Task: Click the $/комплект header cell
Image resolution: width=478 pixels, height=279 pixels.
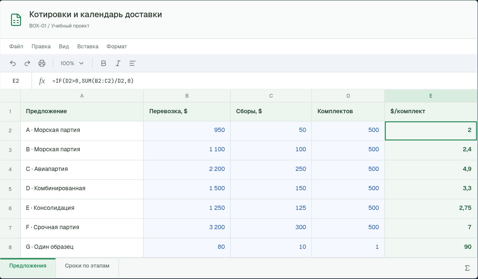Action: (x=431, y=111)
